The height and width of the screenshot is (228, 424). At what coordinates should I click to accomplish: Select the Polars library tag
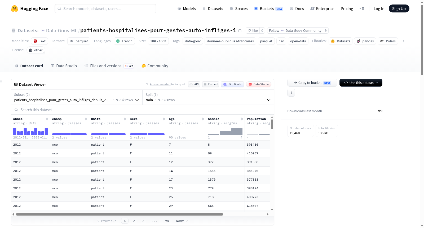coord(388,41)
